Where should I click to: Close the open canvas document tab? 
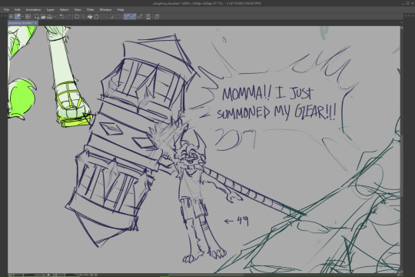[x=35, y=23]
